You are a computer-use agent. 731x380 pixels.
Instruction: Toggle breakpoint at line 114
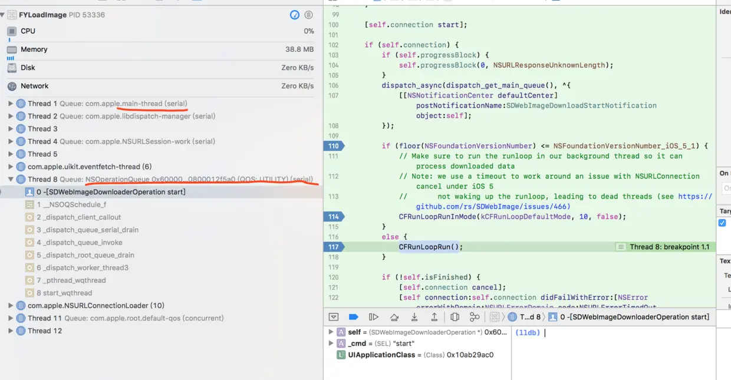(x=334, y=217)
